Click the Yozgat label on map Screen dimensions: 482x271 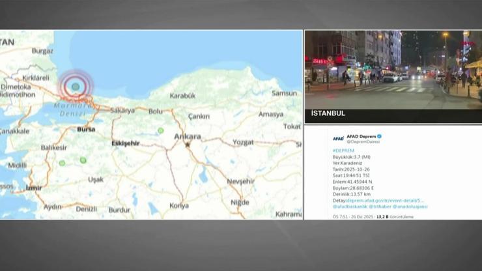click(243, 142)
